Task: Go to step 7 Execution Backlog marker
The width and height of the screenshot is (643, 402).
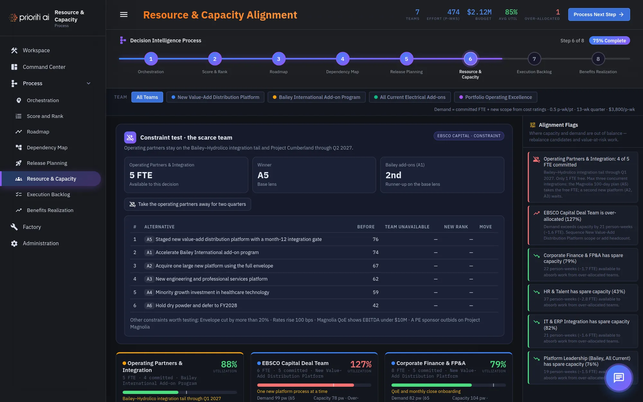Action: click(534, 59)
